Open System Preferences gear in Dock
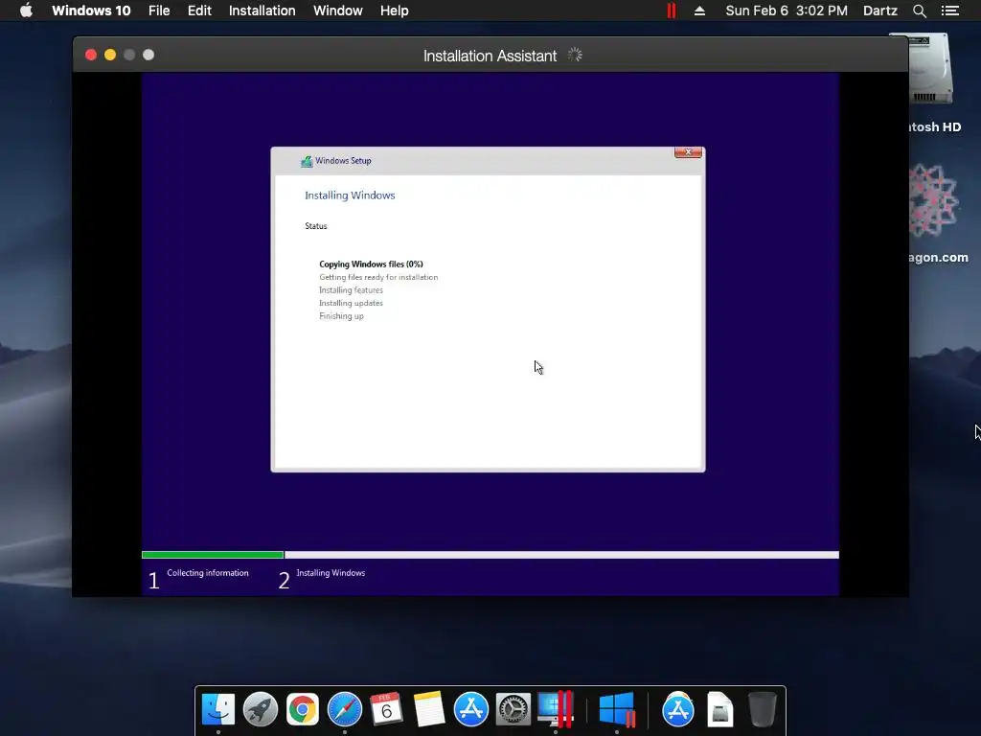 pyautogui.click(x=513, y=709)
